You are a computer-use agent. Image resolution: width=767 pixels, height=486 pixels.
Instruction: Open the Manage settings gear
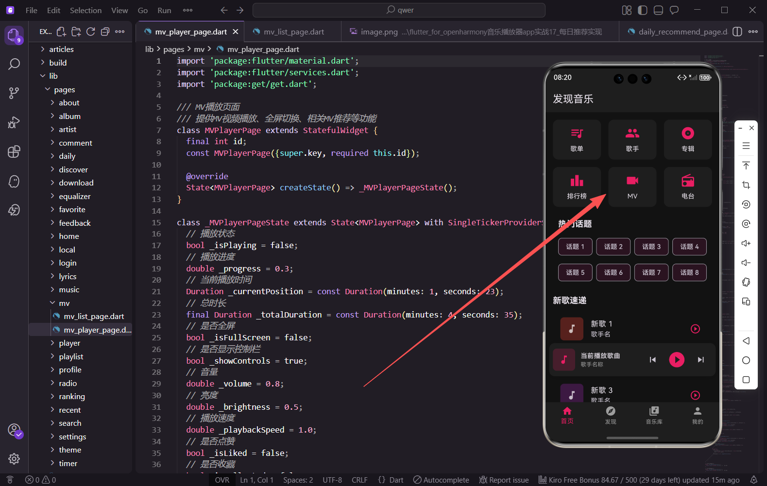(x=14, y=458)
